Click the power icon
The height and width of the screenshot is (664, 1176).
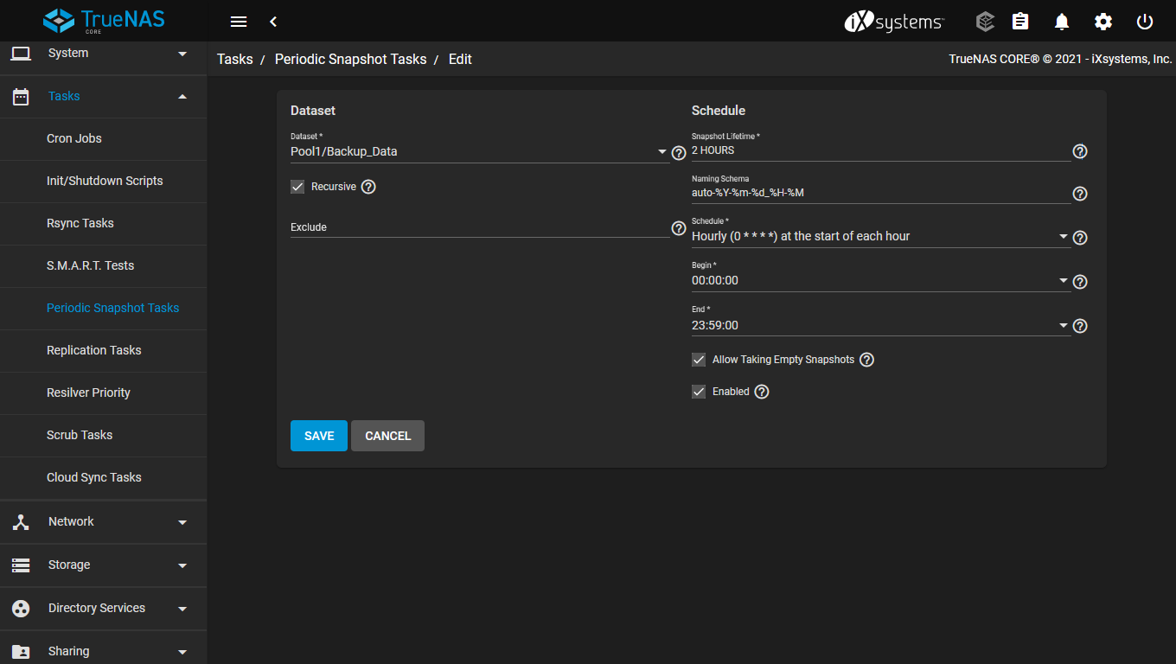coord(1145,22)
